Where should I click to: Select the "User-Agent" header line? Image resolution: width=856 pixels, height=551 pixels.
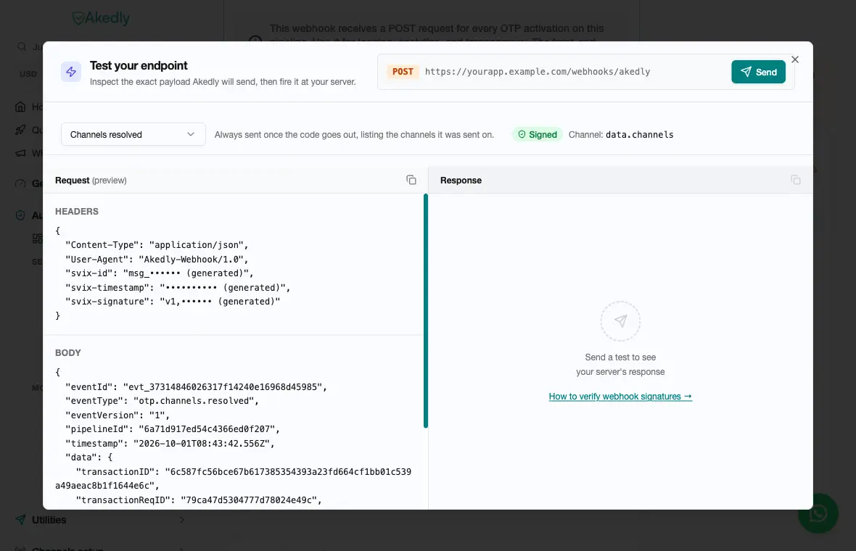coord(157,259)
